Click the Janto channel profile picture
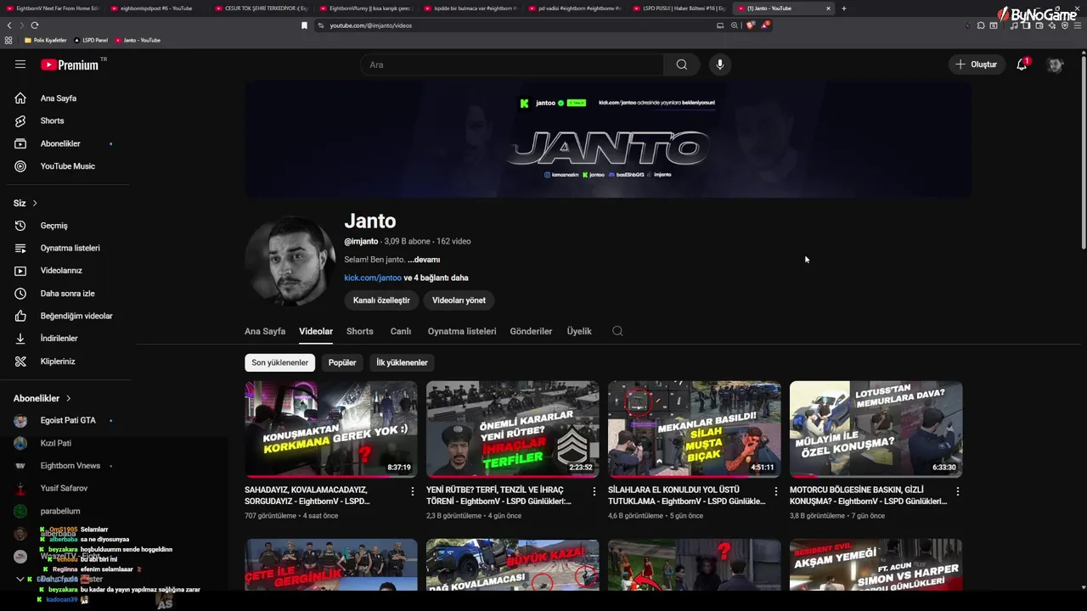Image resolution: width=1087 pixels, height=611 pixels. point(290,262)
